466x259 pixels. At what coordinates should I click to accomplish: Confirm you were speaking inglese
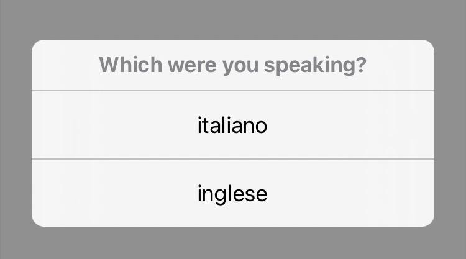(x=232, y=193)
